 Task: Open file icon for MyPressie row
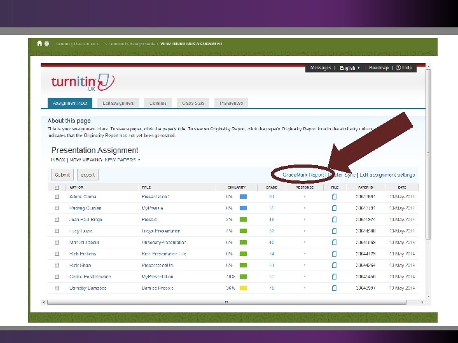click(334, 208)
